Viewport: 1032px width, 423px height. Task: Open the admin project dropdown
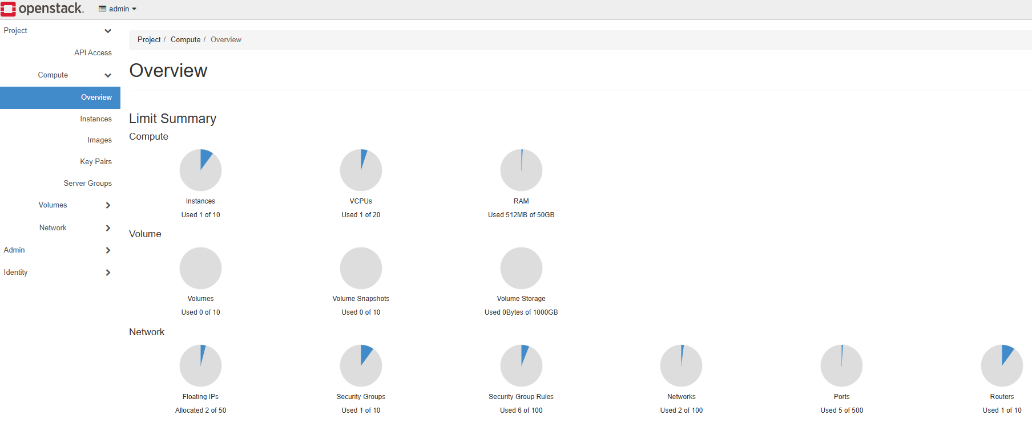click(118, 9)
